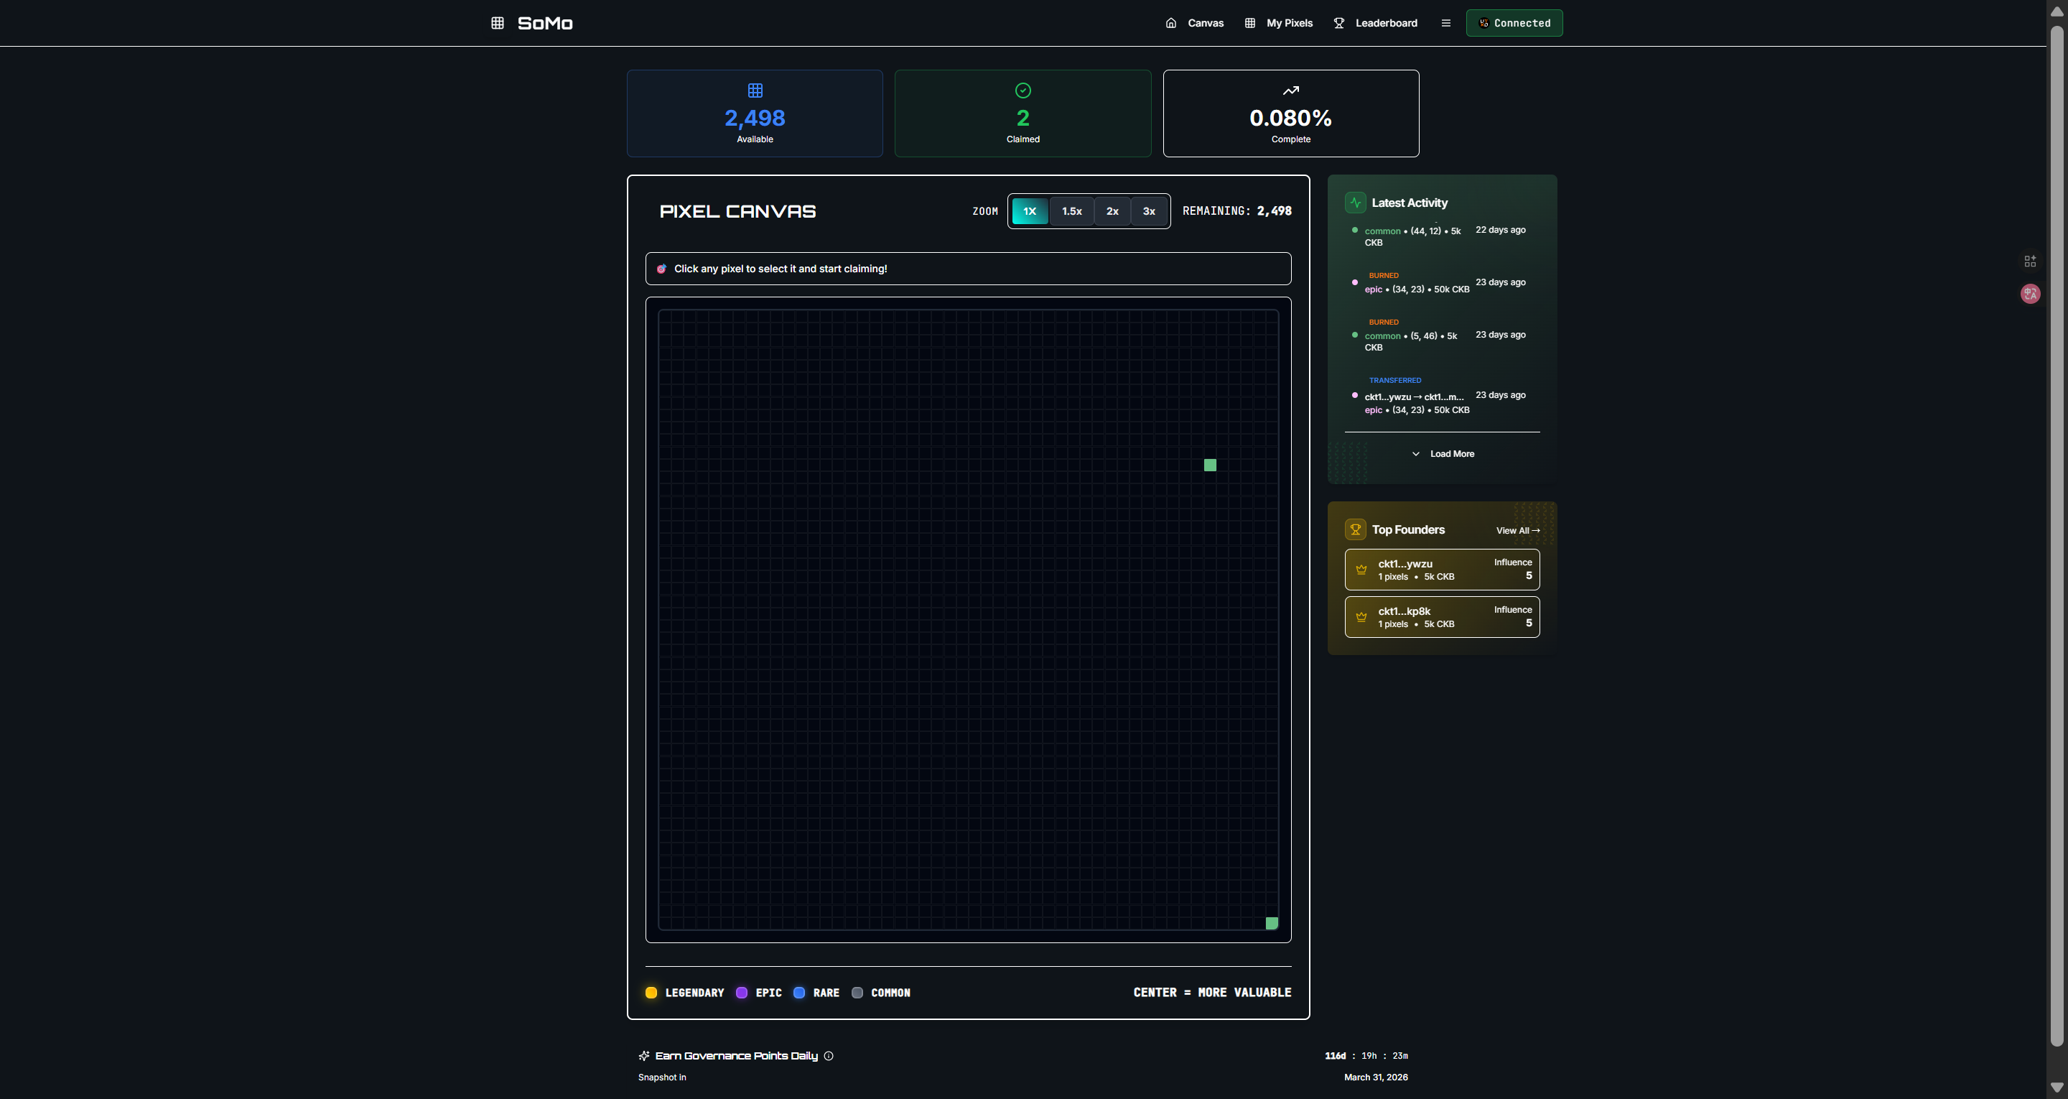Choose 2x canvas zoom level
Viewport: 2068px width, 1099px height.
point(1112,211)
